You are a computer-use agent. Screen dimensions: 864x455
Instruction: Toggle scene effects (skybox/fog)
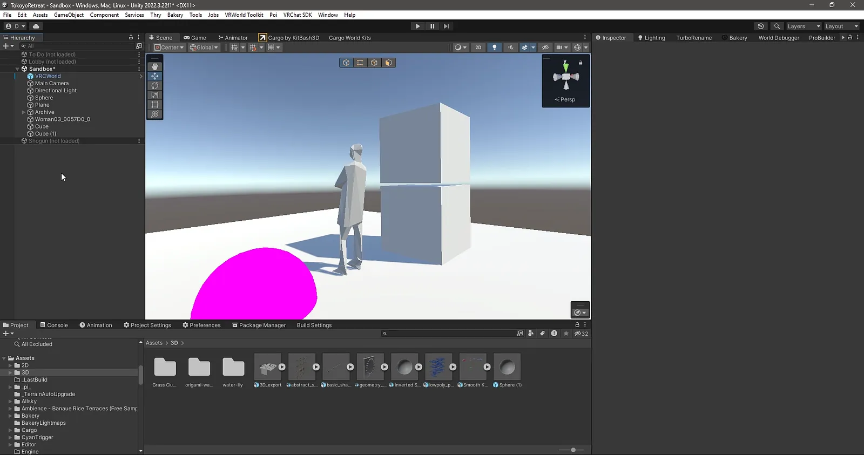click(524, 47)
